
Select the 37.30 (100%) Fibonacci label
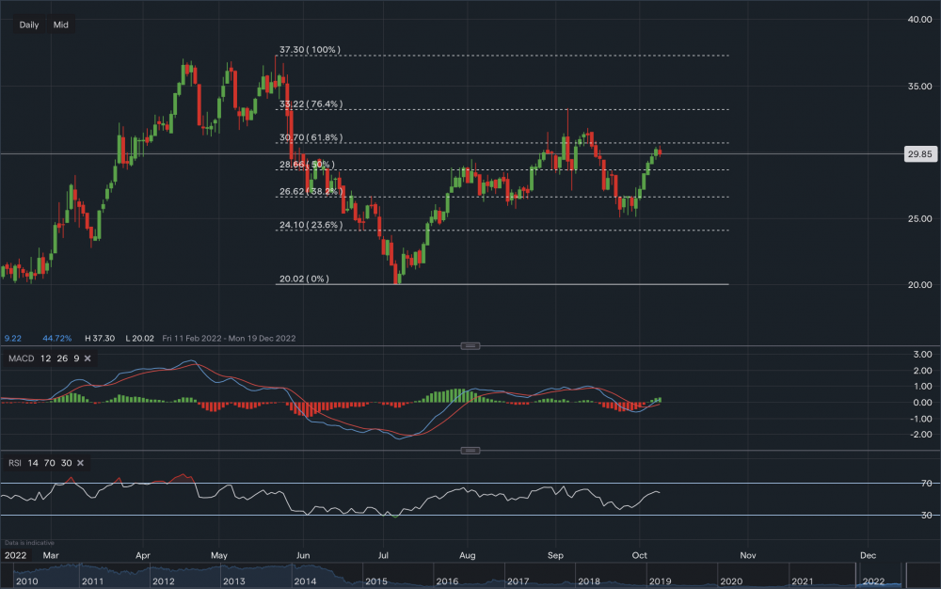[x=308, y=48]
